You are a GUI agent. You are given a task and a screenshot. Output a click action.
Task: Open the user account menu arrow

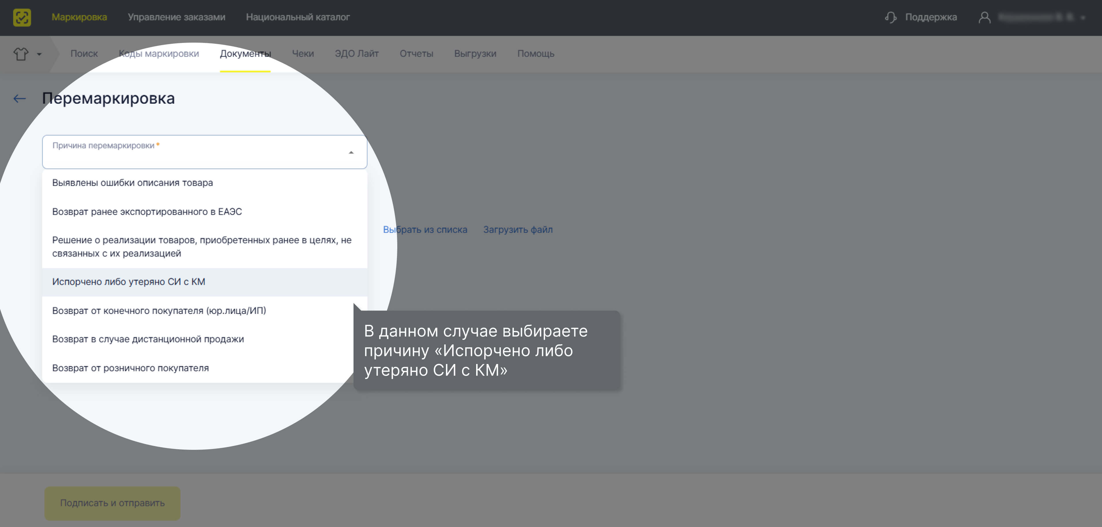[1083, 18]
